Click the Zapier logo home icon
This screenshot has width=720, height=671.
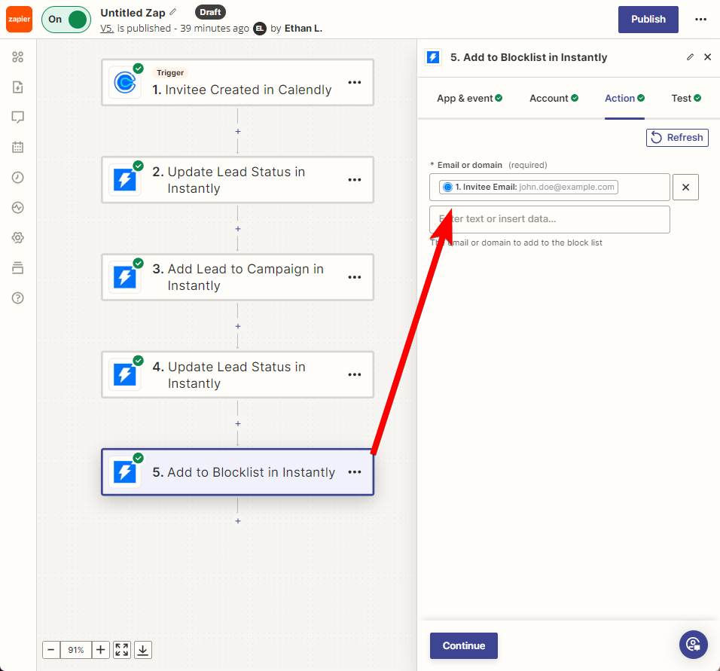pos(20,20)
